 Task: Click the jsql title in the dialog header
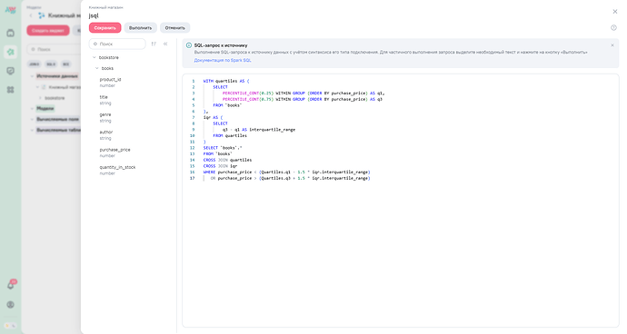click(94, 15)
